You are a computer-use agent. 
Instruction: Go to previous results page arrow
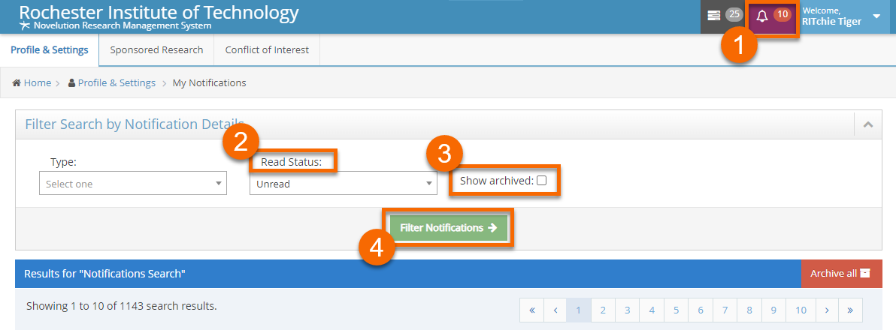(x=555, y=310)
